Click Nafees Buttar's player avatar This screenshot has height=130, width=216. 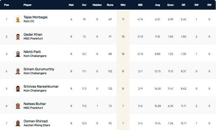pyautogui.click(x=18, y=106)
